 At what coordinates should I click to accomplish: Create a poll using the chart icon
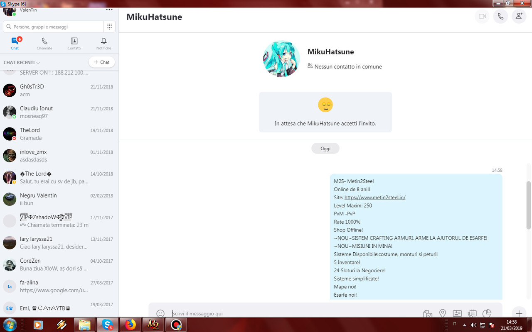click(487, 313)
